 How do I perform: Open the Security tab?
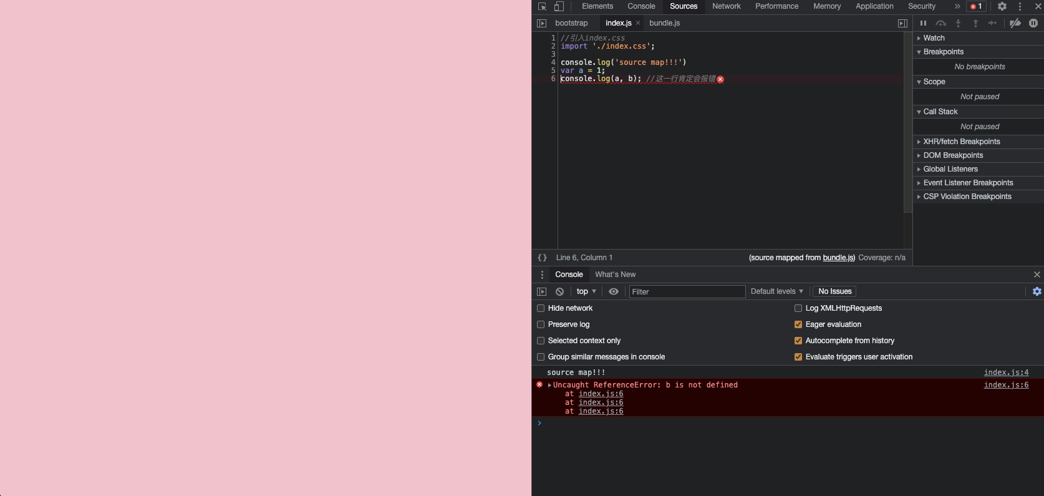922,6
